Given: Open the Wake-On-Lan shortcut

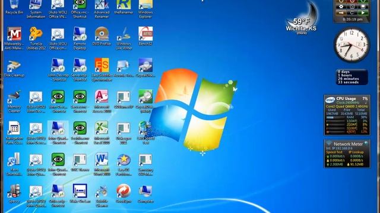Looking at the screenshot, I should pyautogui.click(x=80, y=193).
